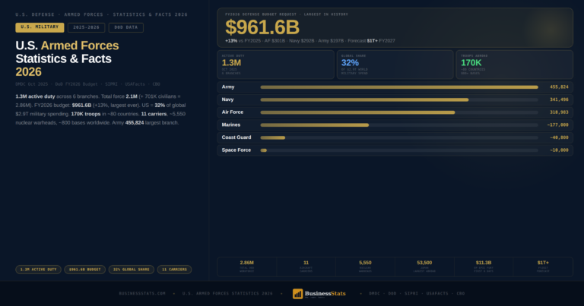Click the Navy label
This screenshot has width=584, height=306.
pyautogui.click(x=227, y=99)
